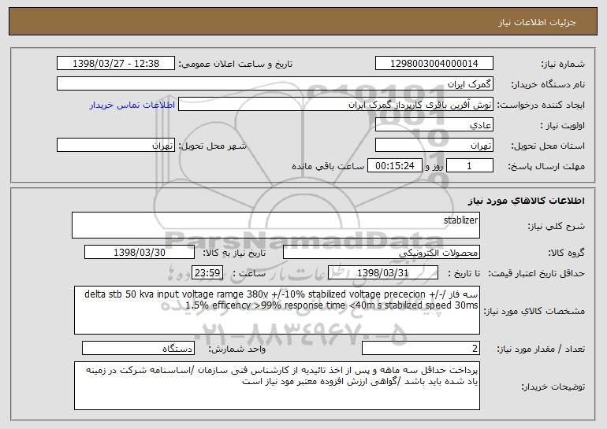Click the text ساعت باقی مانده
Image resolution: width=607 pixels, height=429 pixels.
(x=328, y=166)
